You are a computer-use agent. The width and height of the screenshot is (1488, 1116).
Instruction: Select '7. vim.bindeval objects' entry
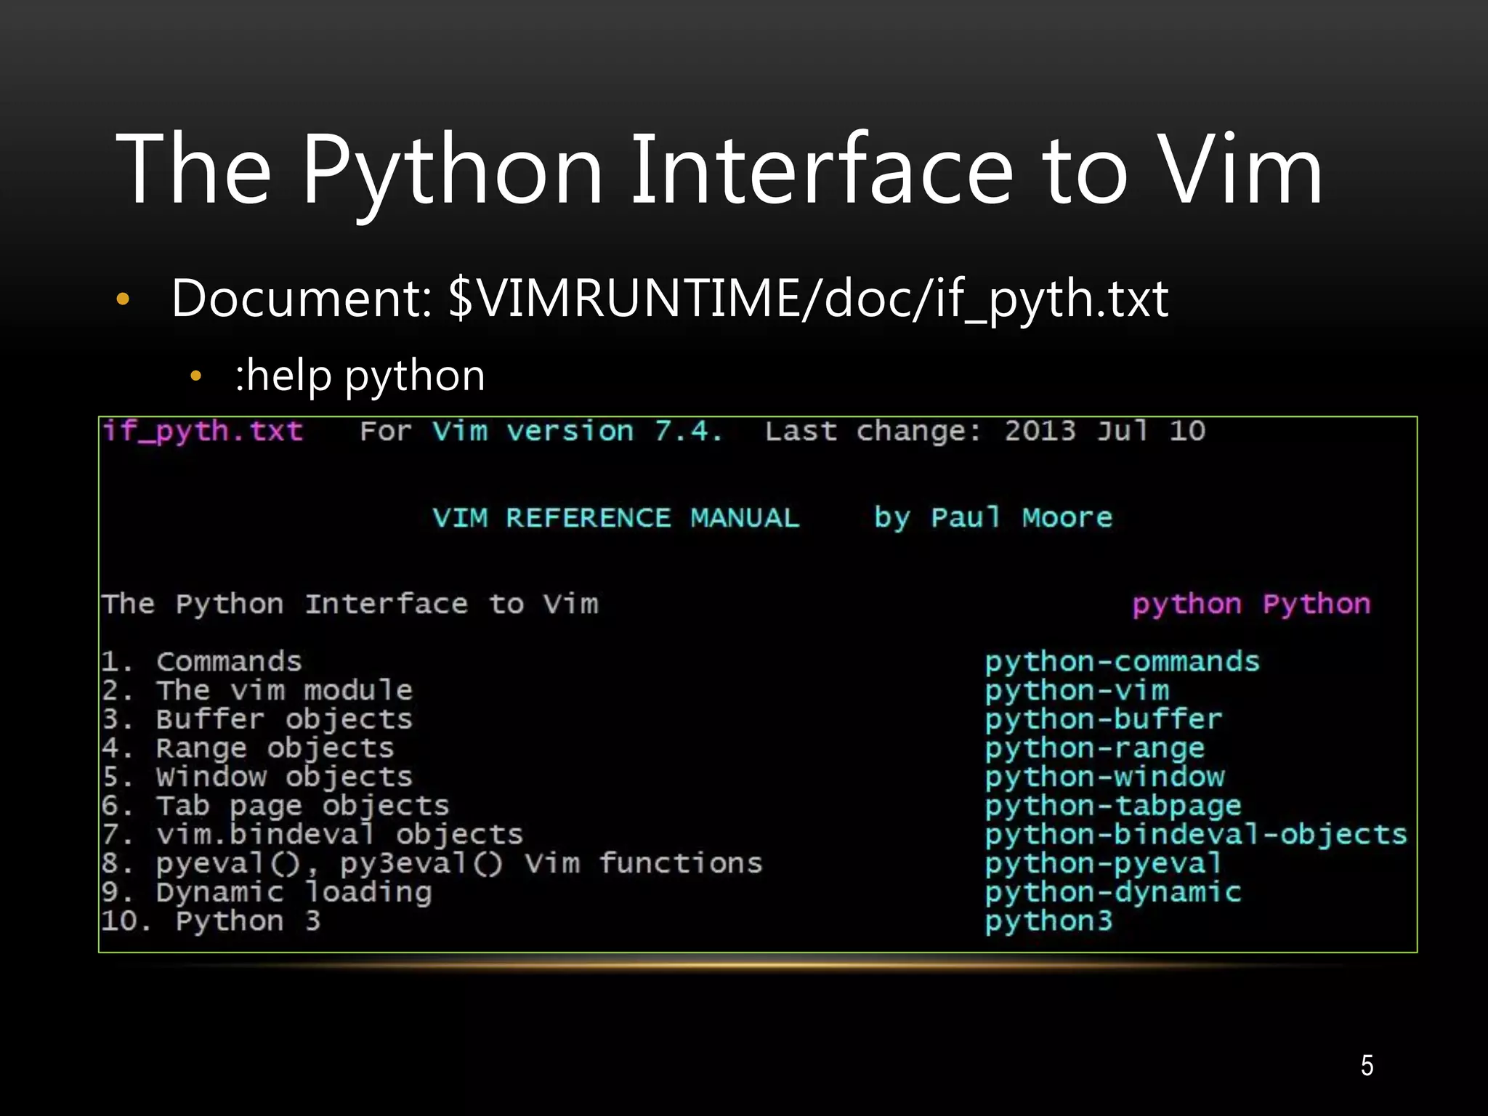pyautogui.click(x=312, y=836)
